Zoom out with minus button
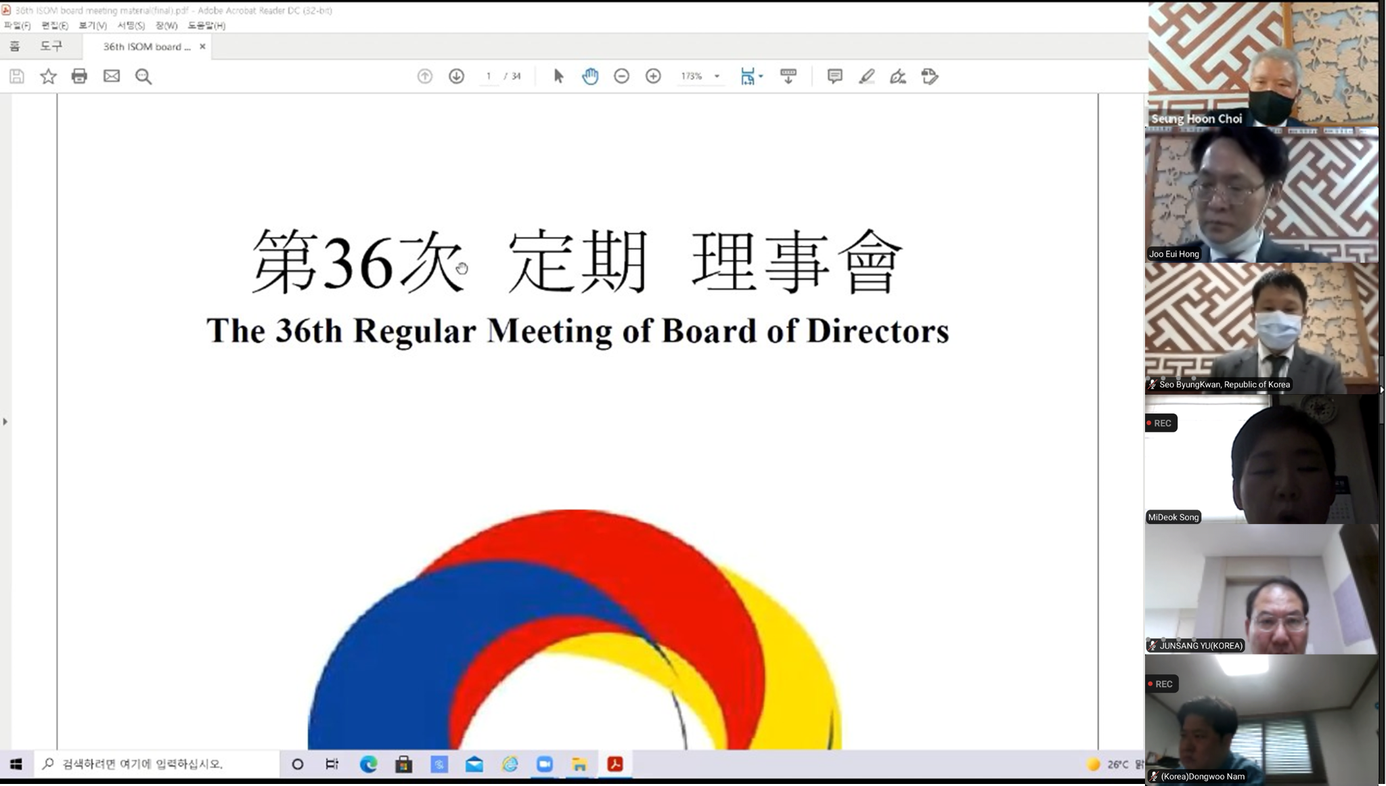 [621, 77]
